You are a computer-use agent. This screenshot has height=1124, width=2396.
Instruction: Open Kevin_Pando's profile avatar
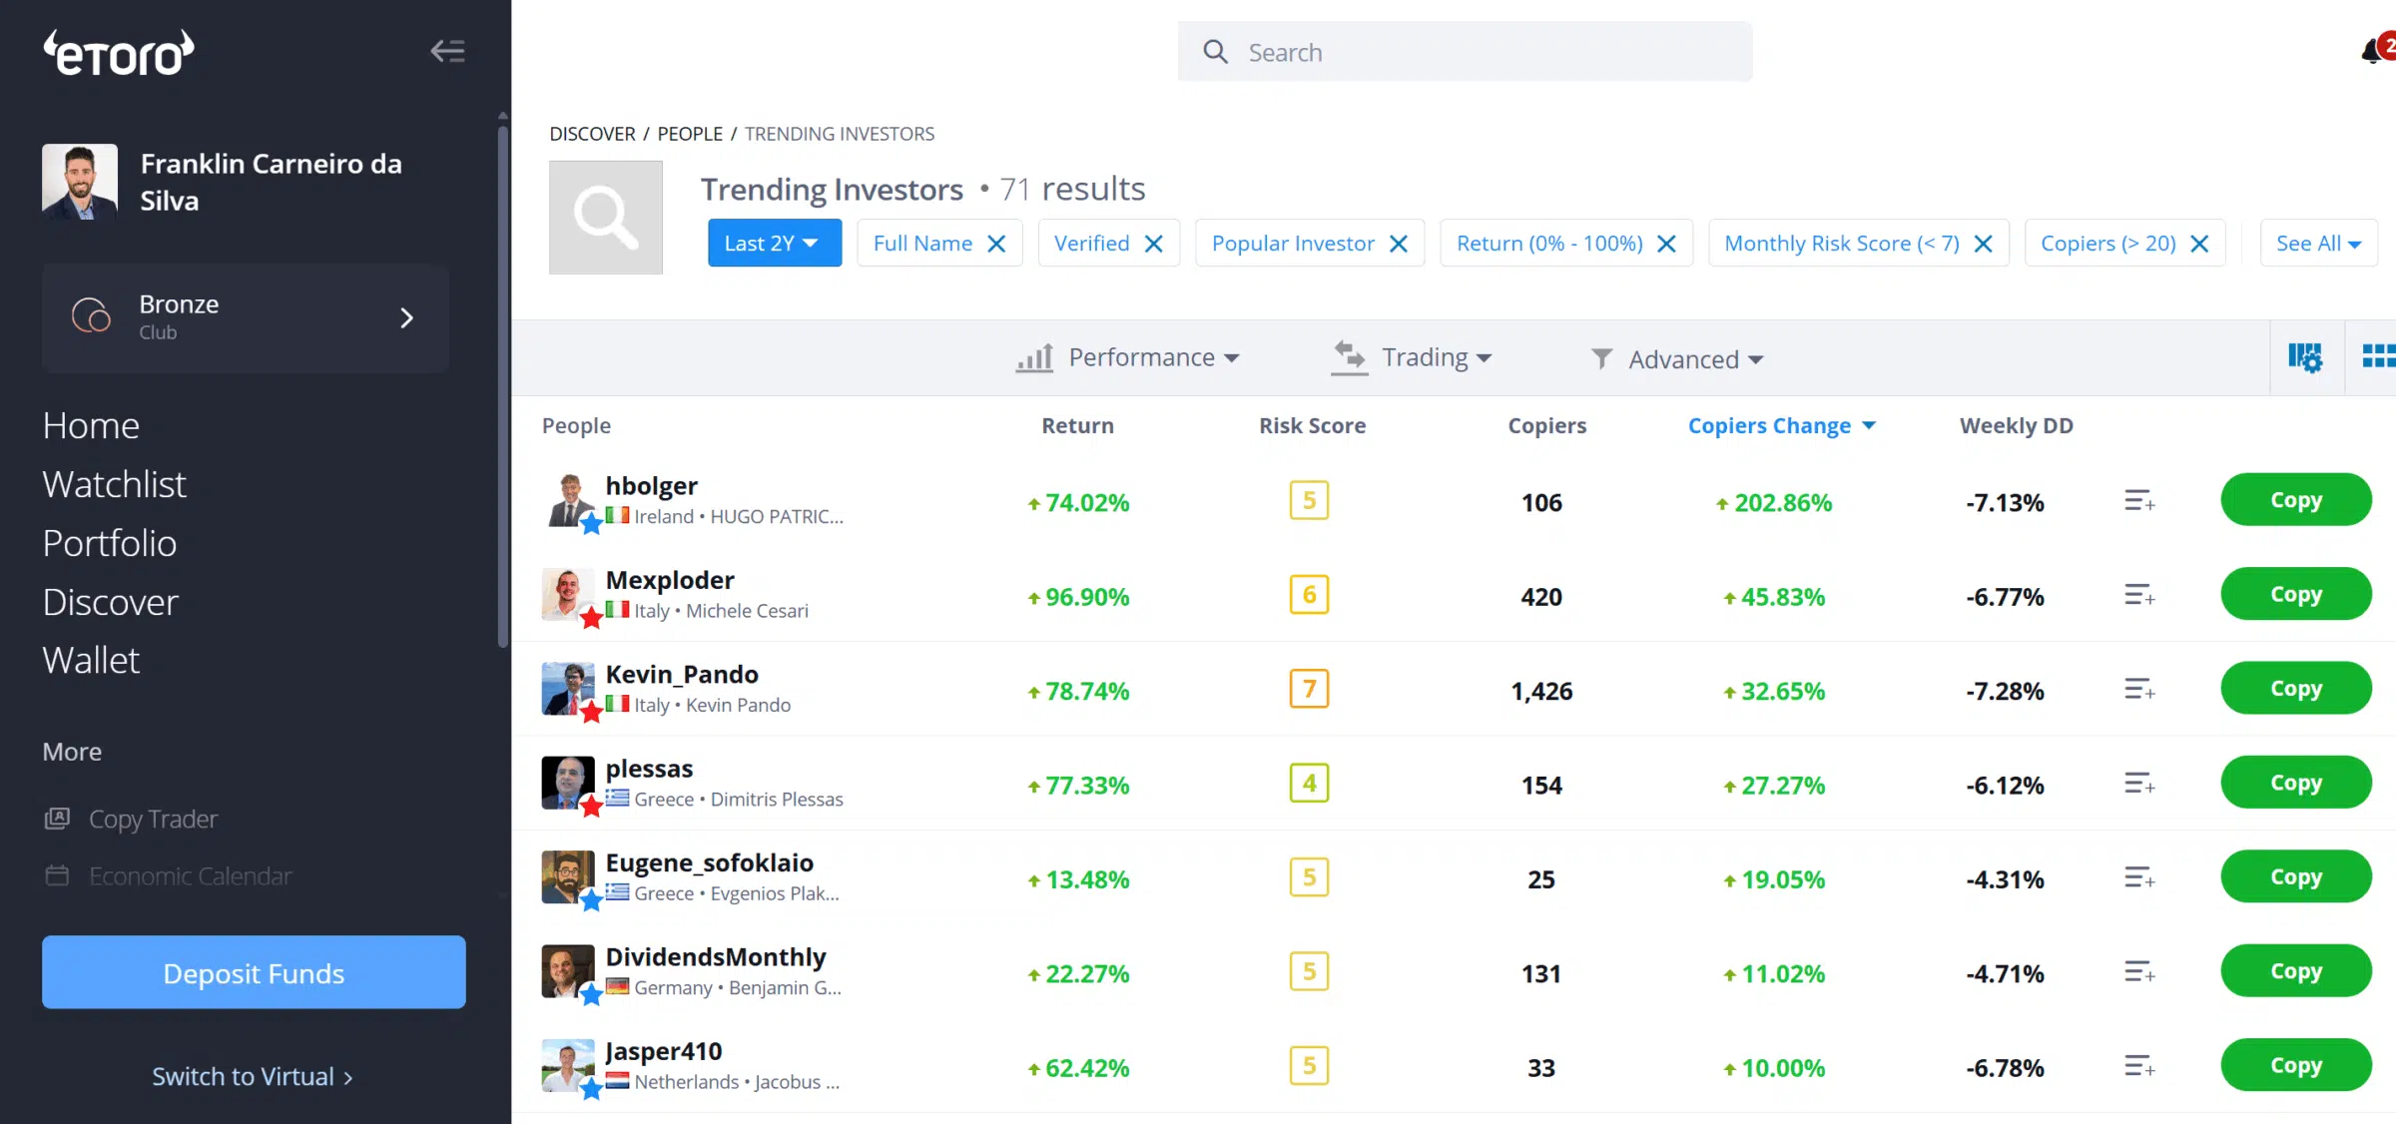568,689
